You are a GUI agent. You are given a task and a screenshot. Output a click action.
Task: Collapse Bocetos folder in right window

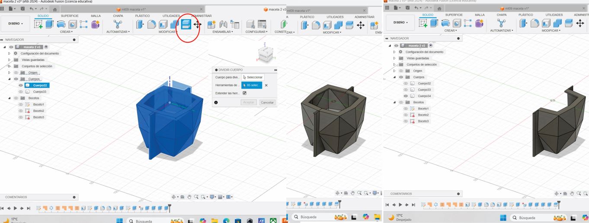pos(394,102)
